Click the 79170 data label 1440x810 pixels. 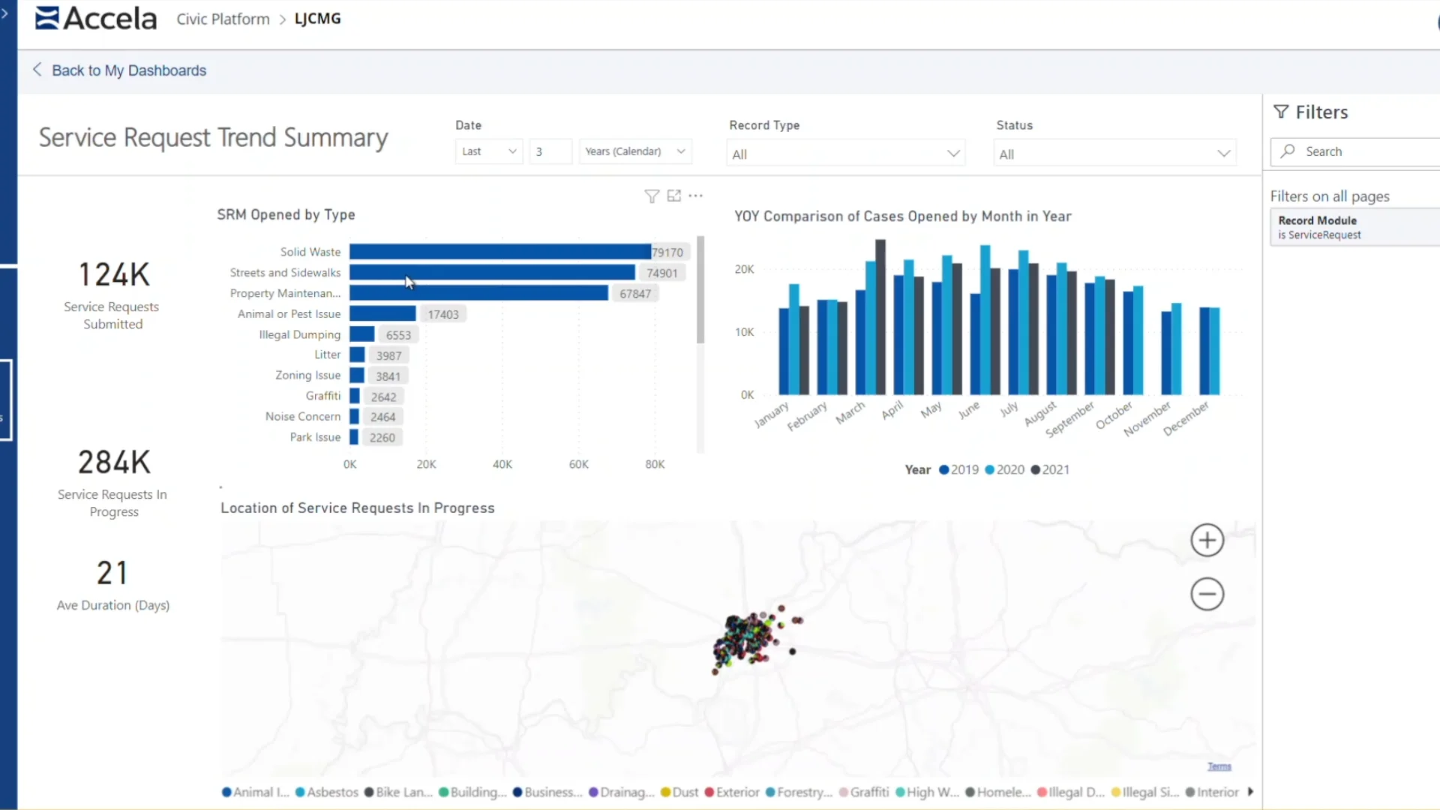point(667,253)
